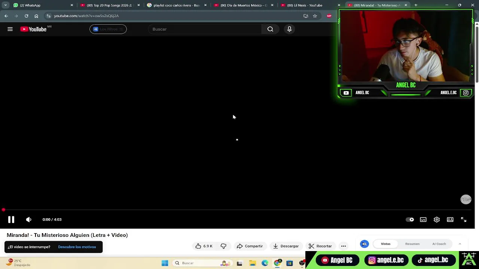
Task: Start voice search with the microphone icon
Action: [289, 29]
